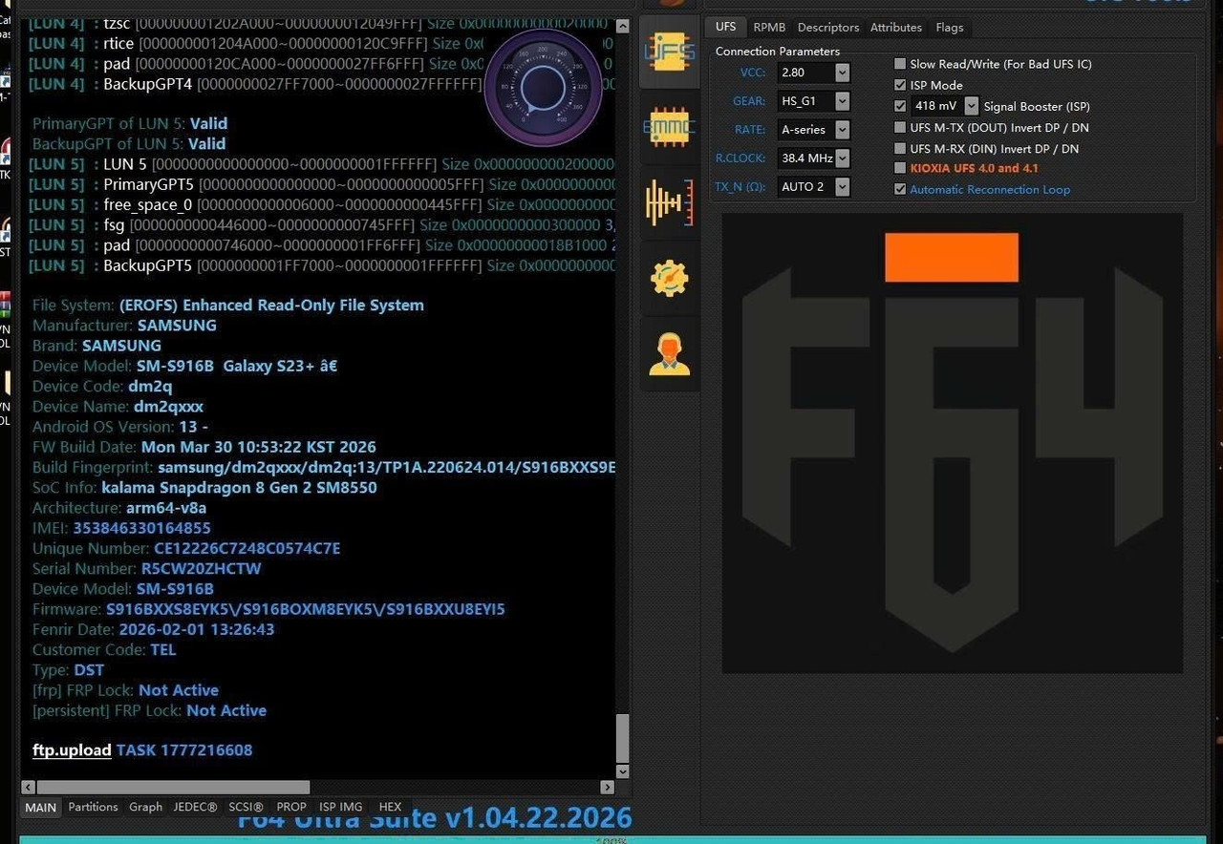
Task: Click the Serial Number R5CW20ZHCTW
Action: point(201,568)
